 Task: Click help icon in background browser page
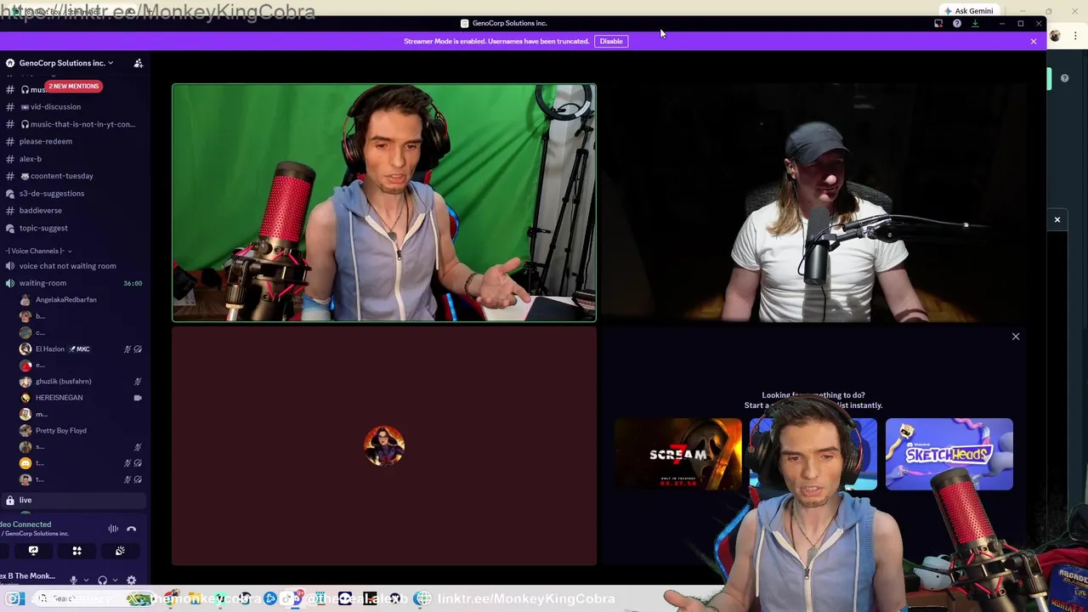point(1064,78)
